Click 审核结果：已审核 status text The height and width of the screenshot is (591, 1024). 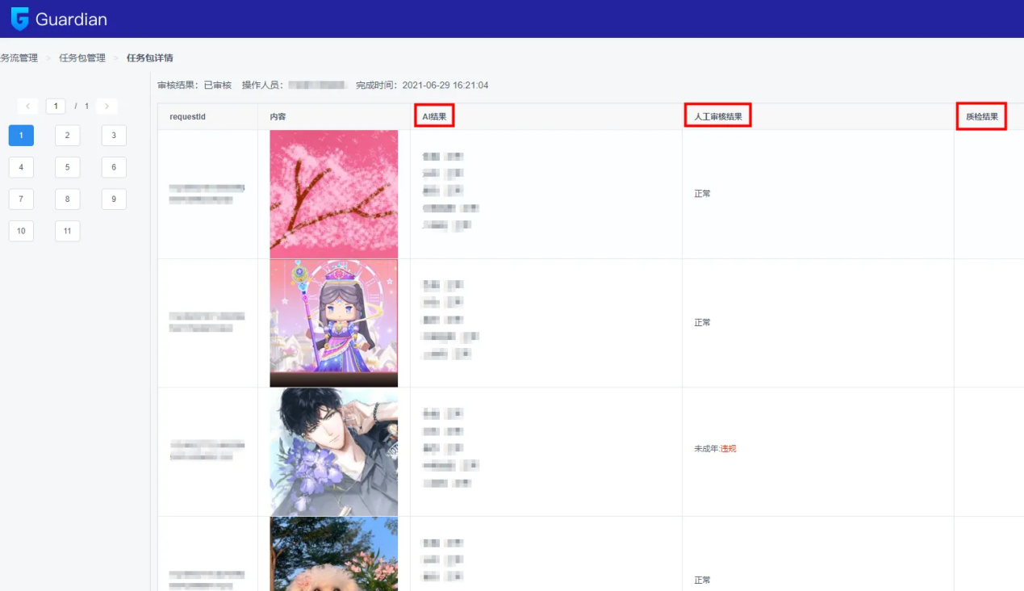[194, 85]
